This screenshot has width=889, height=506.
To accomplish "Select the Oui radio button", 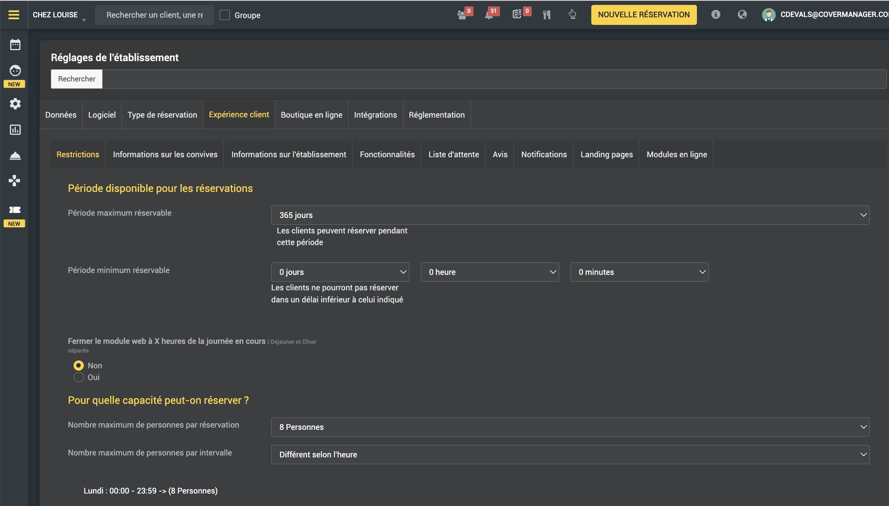I will pyautogui.click(x=78, y=377).
